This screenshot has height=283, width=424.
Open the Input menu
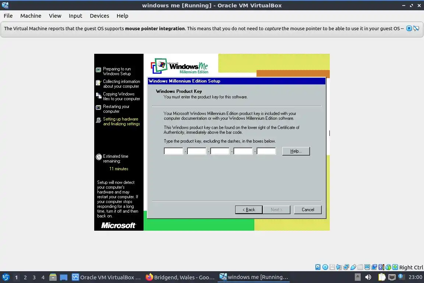click(x=75, y=16)
